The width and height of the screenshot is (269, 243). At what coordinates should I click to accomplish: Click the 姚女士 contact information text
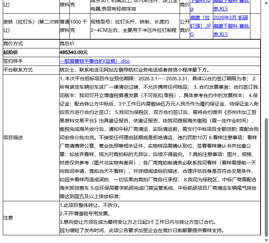[135, 70]
